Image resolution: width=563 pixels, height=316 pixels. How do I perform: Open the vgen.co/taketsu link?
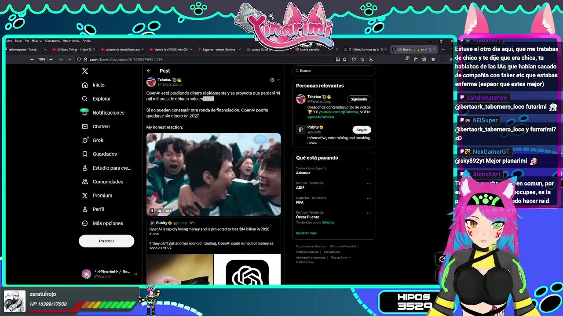click(x=321, y=117)
